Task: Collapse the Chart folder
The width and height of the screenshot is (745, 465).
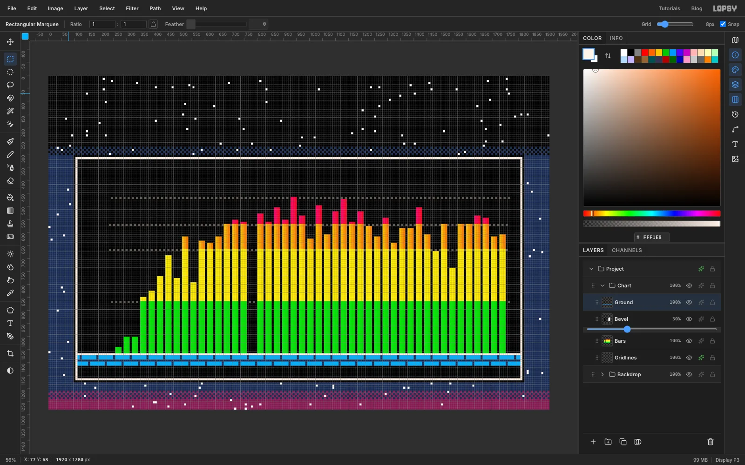Action: pyautogui.click(x=603, y=286)
